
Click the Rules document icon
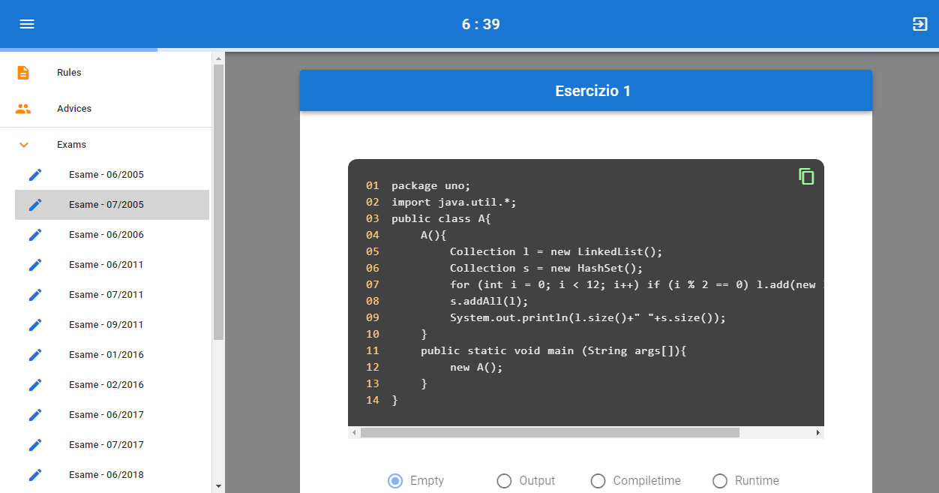pyautogui.click(x=23, y=73)
